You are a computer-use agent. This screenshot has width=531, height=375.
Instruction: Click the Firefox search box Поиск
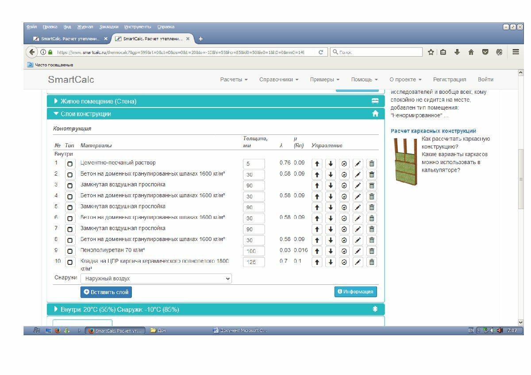click(x=376, y=52)
